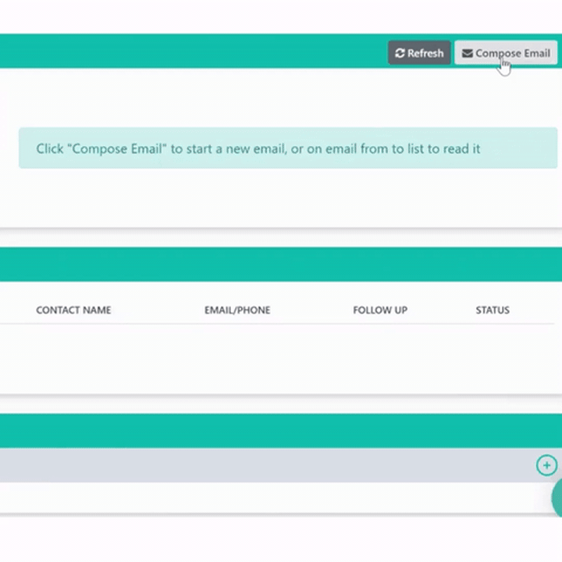Select the EMAIL/PHONE column header
562x562 pixels.
click(x=237, y=310)
